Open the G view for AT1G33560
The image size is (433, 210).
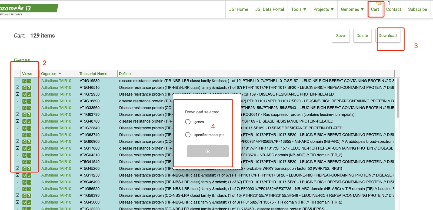point(24,108)
